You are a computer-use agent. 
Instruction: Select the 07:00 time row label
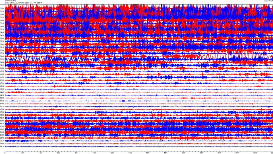(2, 50)
